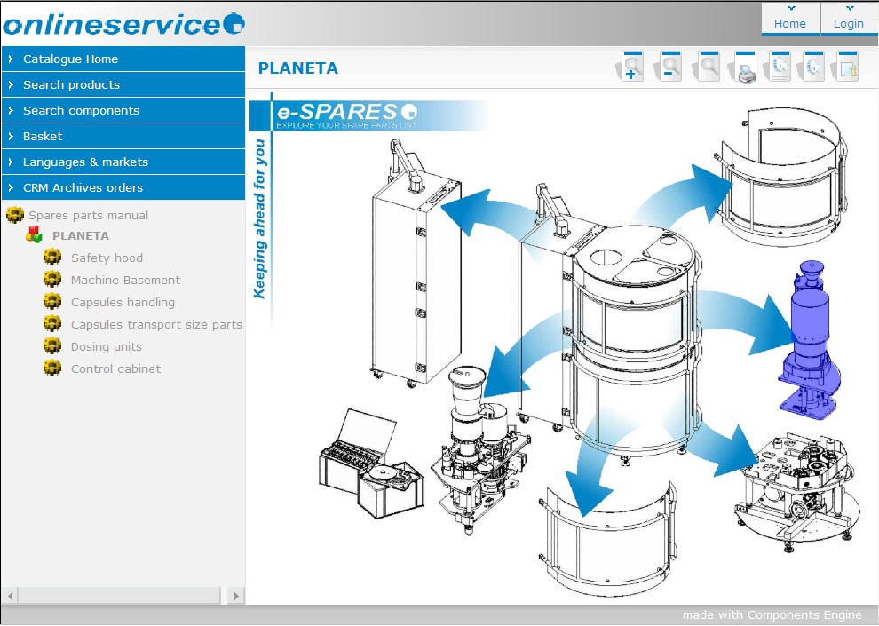Click the sidebar horizontal scrollbar track

[x=119, y=595]
